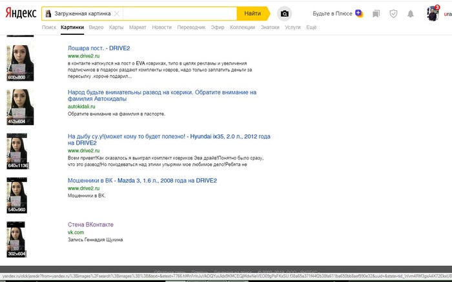Go to the Коллекции tab
The width and height of the screenshot is (452, 282).
(242, 27)
